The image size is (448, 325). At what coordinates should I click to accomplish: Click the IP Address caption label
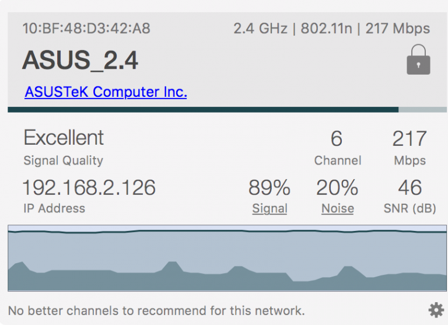point(54,208)
